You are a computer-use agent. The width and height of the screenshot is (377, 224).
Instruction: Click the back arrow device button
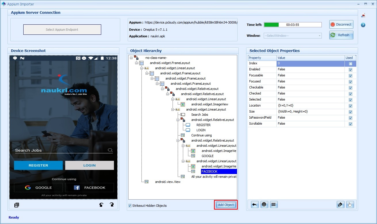tap(255, 204)
